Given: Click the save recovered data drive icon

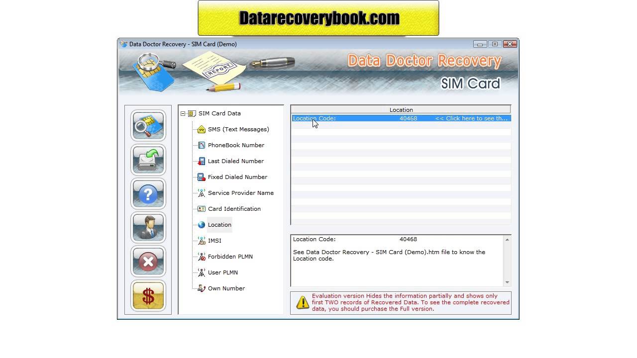Looking at the screenshot, I should point(148,160).
